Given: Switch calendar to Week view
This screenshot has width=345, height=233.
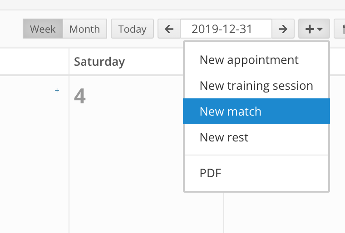Looking at the screenshot, I should [43, 29].
